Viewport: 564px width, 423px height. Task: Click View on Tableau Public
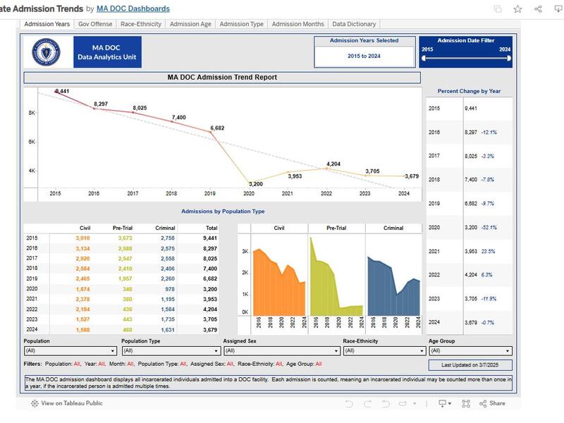click(x=67, y=403)
